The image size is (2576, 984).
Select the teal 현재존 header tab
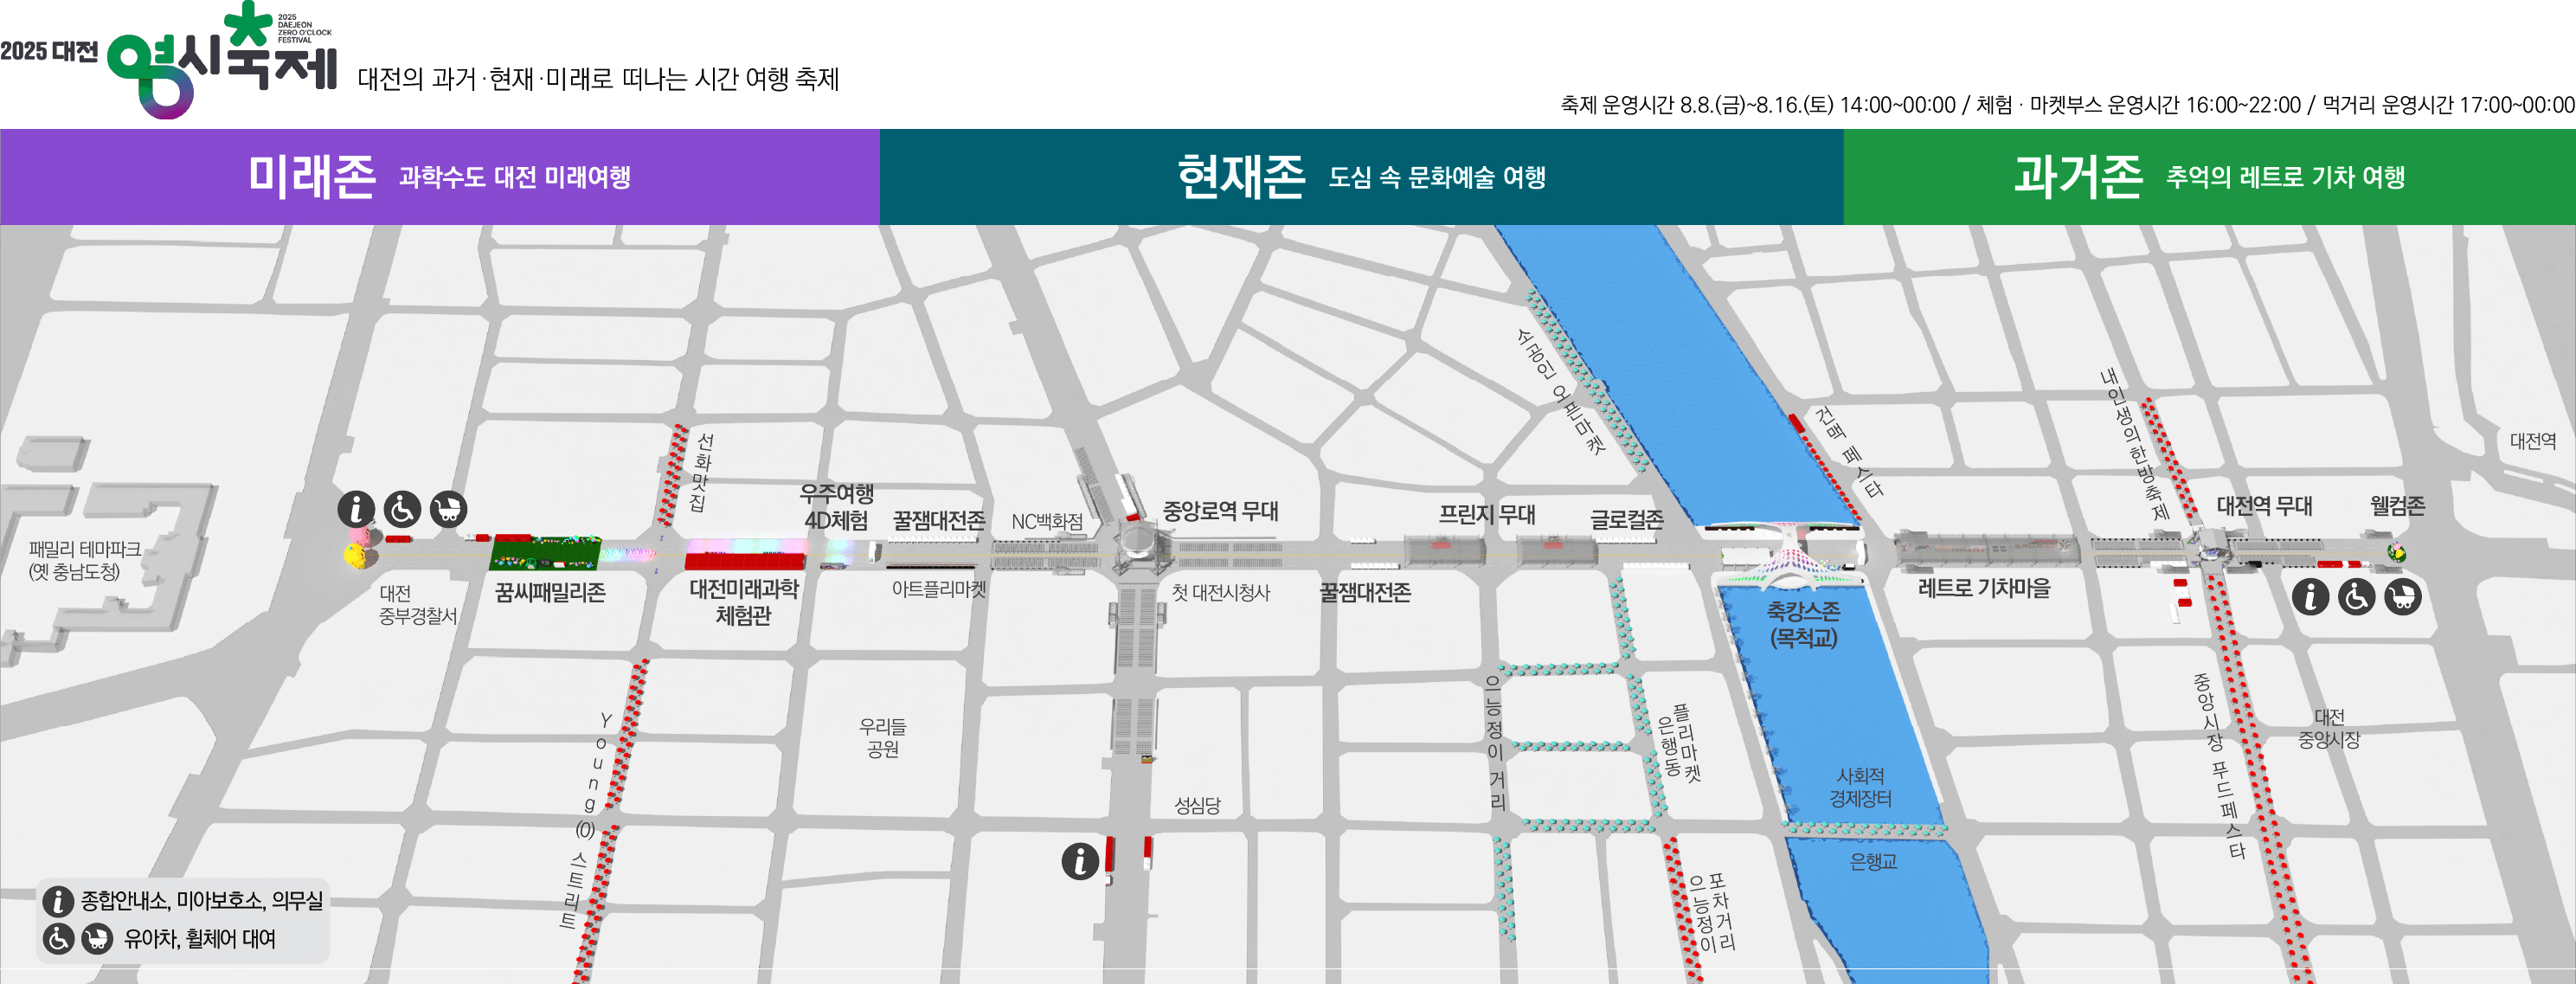[x=1361, y=177]
